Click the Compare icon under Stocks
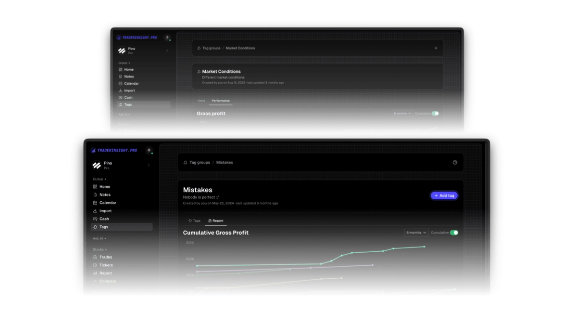Viewport: 574px width, 324px height. click(x=96, y=281)
